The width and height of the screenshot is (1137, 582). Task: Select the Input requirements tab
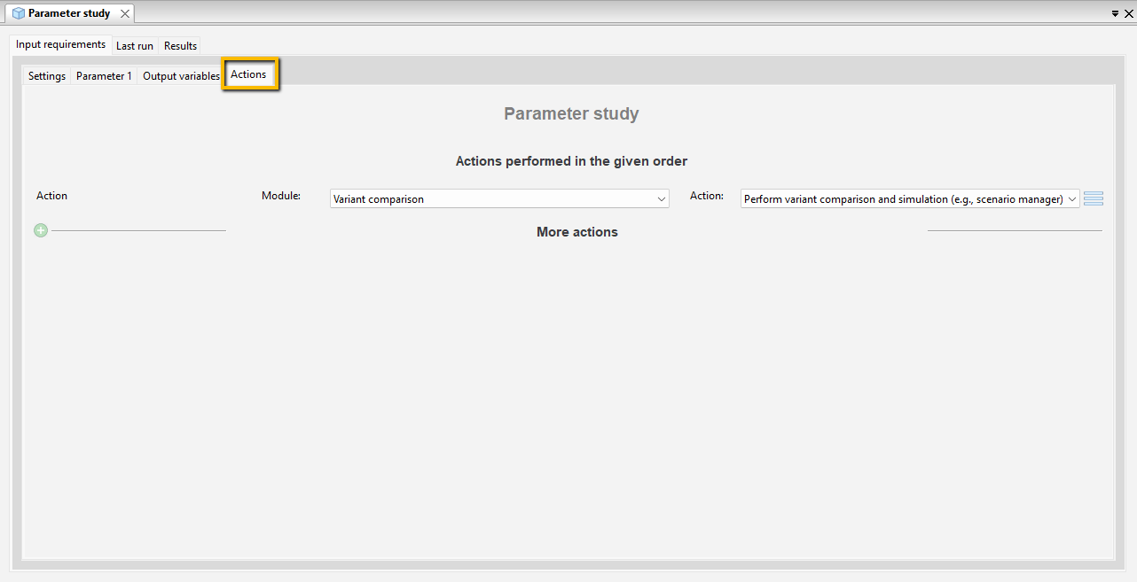click(60, 44)
